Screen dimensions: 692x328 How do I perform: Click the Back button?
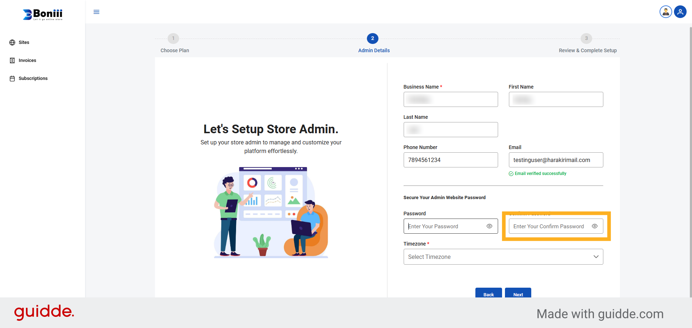coord(488,294)
